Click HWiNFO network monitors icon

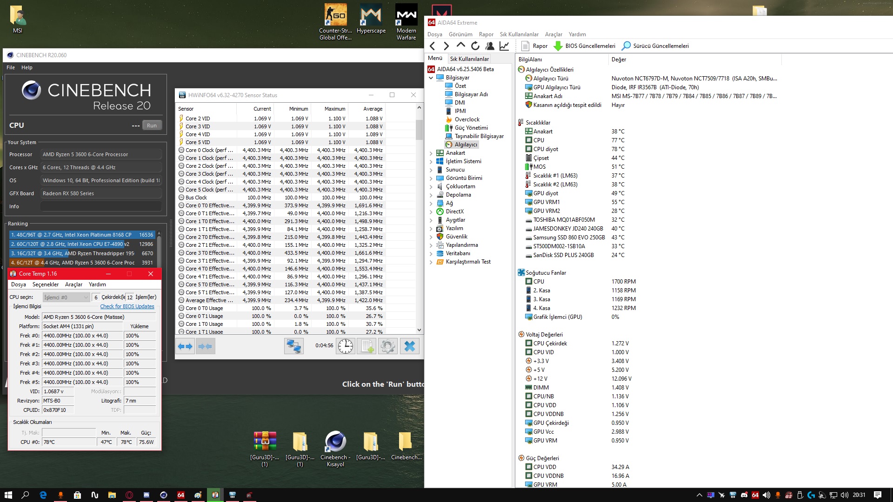coord(293,346)
